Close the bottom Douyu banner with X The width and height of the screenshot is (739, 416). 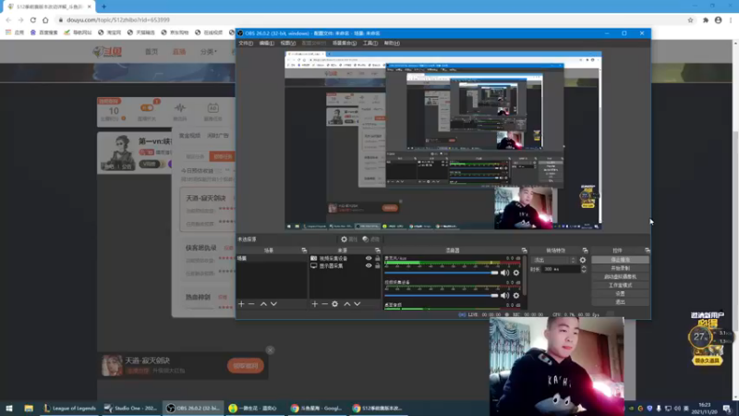[270, 350]
